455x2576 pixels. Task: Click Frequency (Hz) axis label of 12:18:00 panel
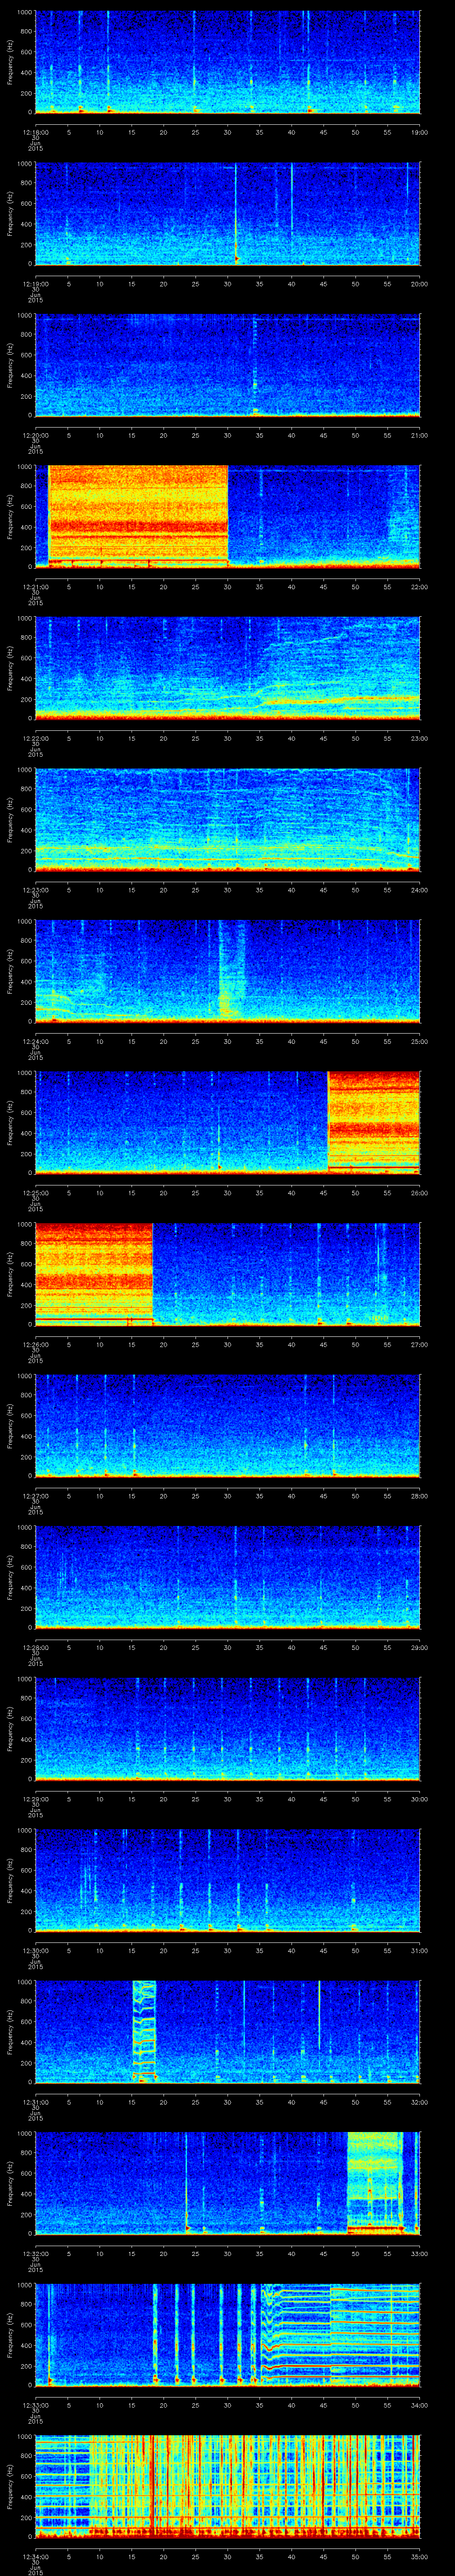(10, 62)
